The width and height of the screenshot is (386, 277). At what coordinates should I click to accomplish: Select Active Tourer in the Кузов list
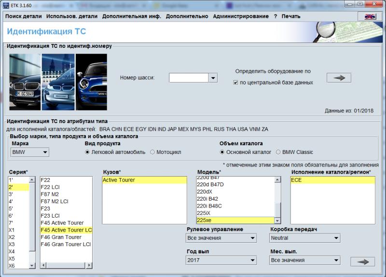[x=144, y=180]
